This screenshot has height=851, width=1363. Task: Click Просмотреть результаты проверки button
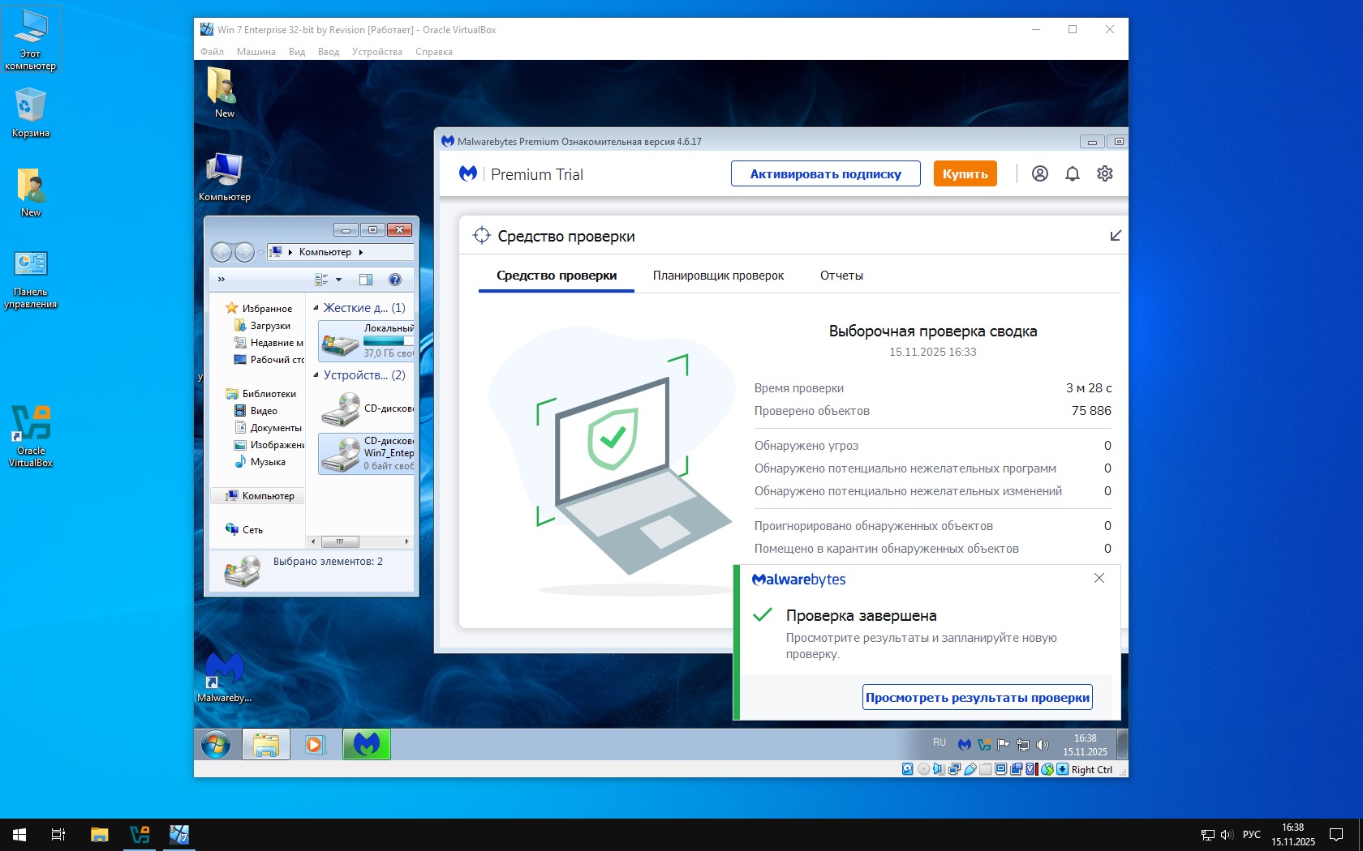click(977, 697)
